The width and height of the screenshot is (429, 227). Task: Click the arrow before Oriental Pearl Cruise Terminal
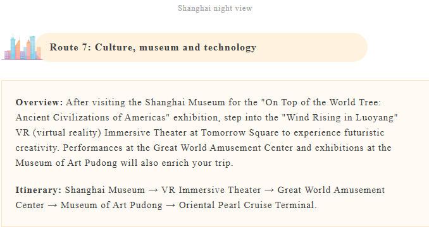170,205
